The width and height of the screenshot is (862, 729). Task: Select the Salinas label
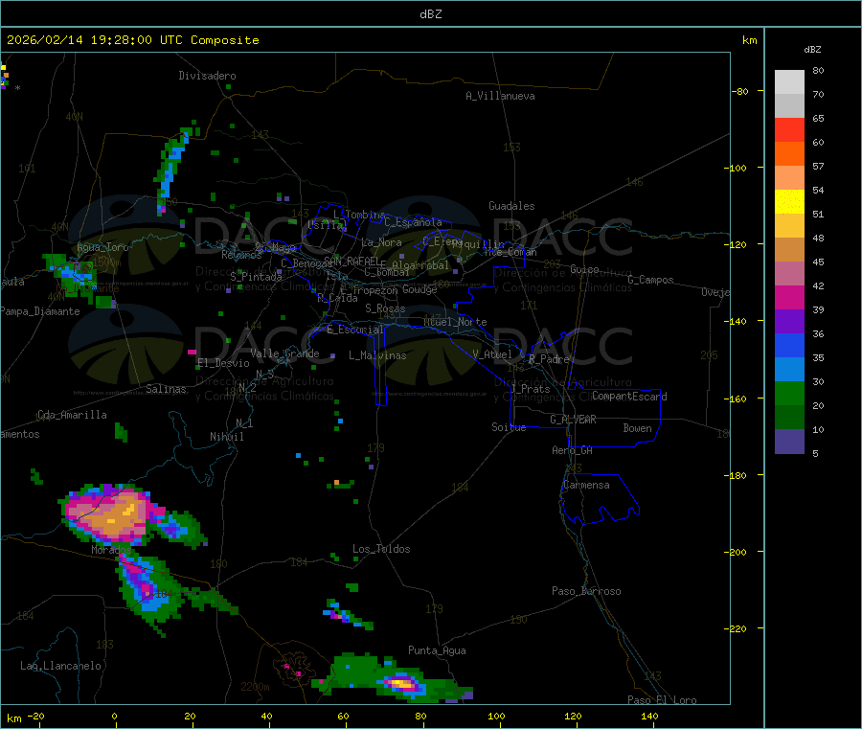166,389
